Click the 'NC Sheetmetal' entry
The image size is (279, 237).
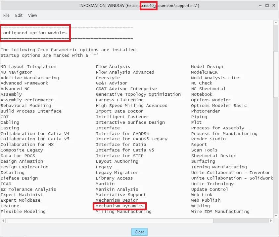point(208,89)
